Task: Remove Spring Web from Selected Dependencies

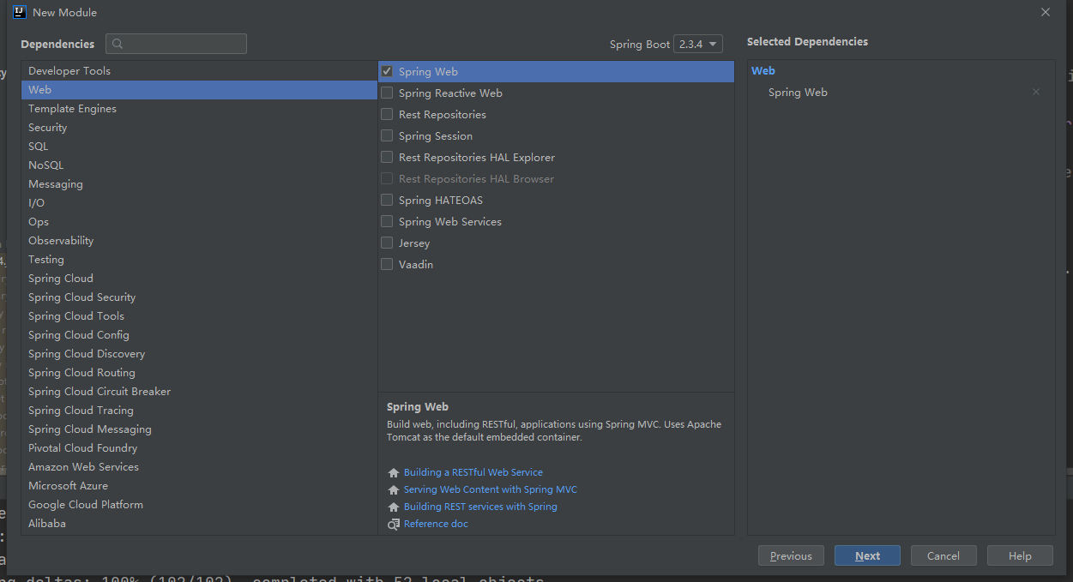Action: (x=1036, y=92)
